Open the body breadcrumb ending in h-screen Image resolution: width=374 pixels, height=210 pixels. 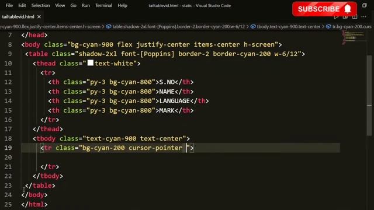click(x=50, y=26)
